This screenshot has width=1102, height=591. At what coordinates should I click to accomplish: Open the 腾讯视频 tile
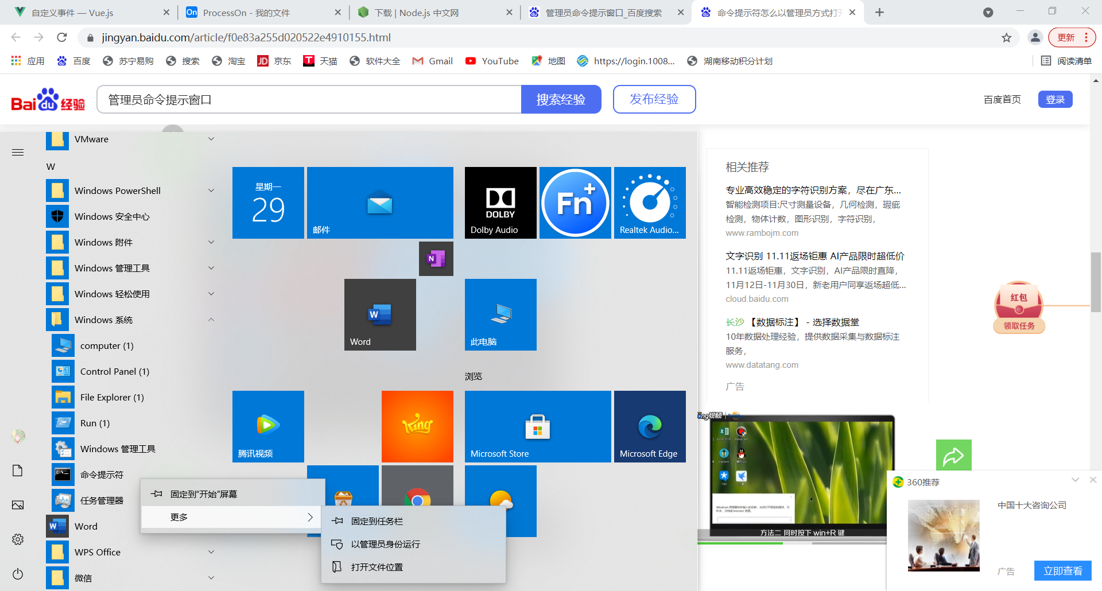(268, 426)
